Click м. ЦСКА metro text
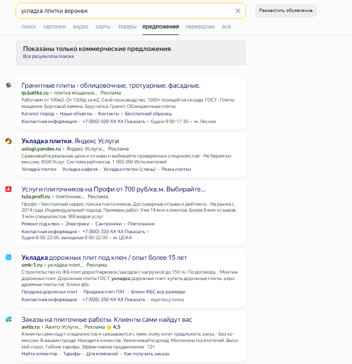This screenshot has height=364, width=352. [x=122, y=238]
